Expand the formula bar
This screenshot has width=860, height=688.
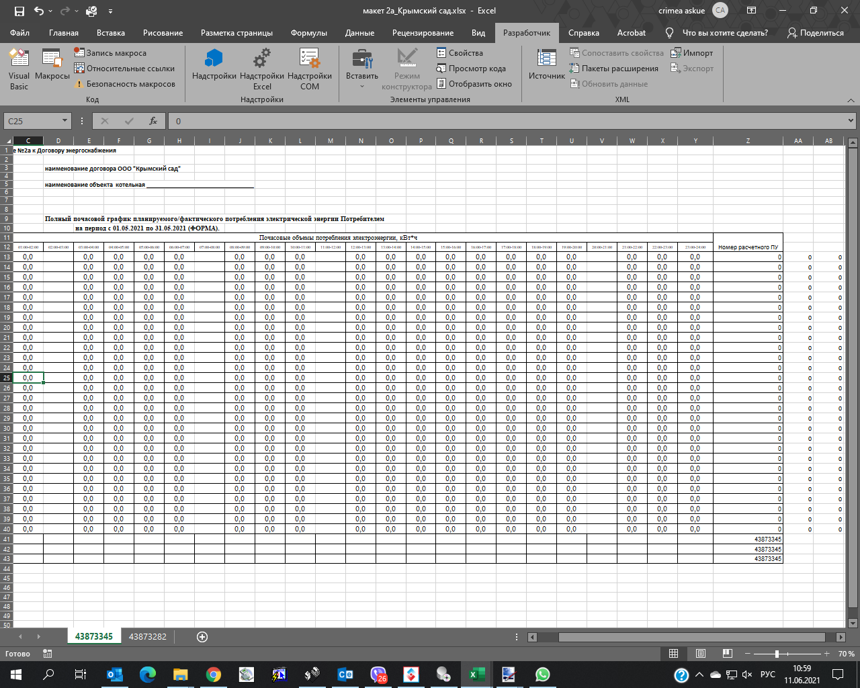[851, 121]
